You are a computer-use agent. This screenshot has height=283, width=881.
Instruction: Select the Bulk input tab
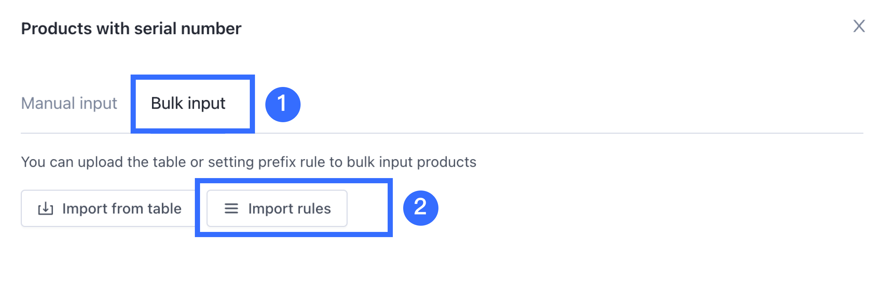[188, 103]
